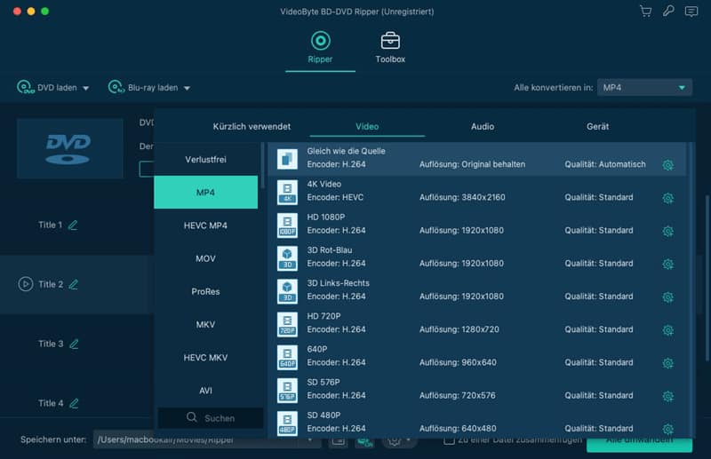711x459 pixels.
Task: Click the Speichern unter path field
Action: click(207, 439)
